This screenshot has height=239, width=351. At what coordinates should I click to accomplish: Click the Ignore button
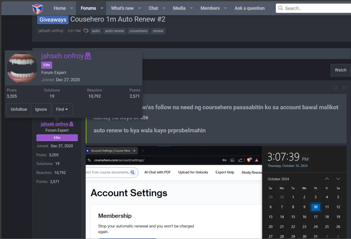pos(41,109)
